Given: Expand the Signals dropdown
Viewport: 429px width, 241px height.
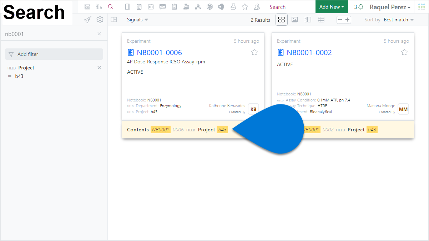Looking at the screenshot, I should pos(137,20).
